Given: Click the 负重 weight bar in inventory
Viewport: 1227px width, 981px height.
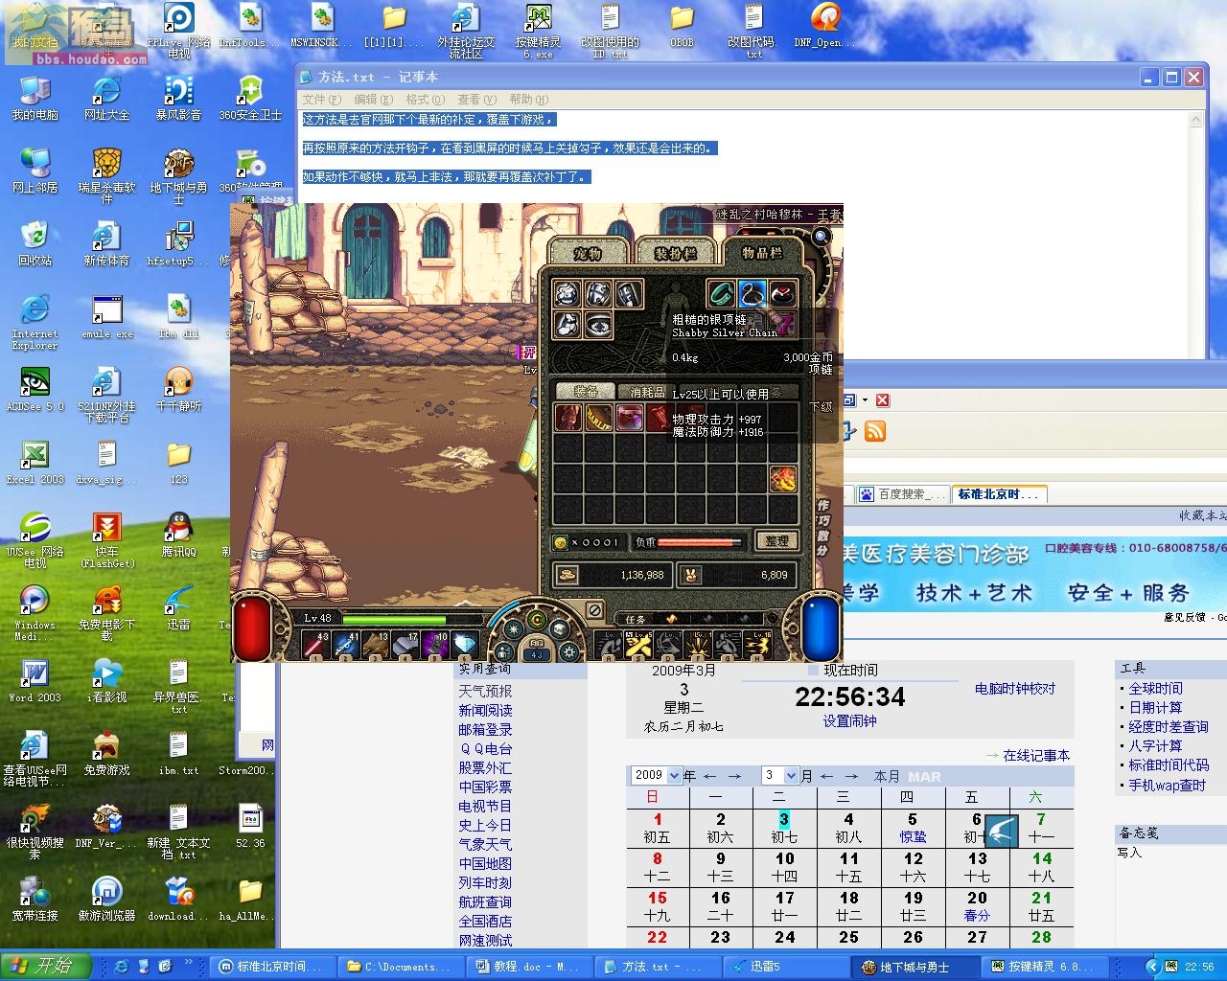Looking at the screenshot, I should point(700,542).
